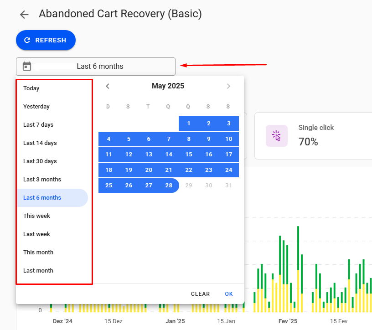Screen dimensions: 372x330
Task: Click the calendar icon in date field
Action: 27,67
